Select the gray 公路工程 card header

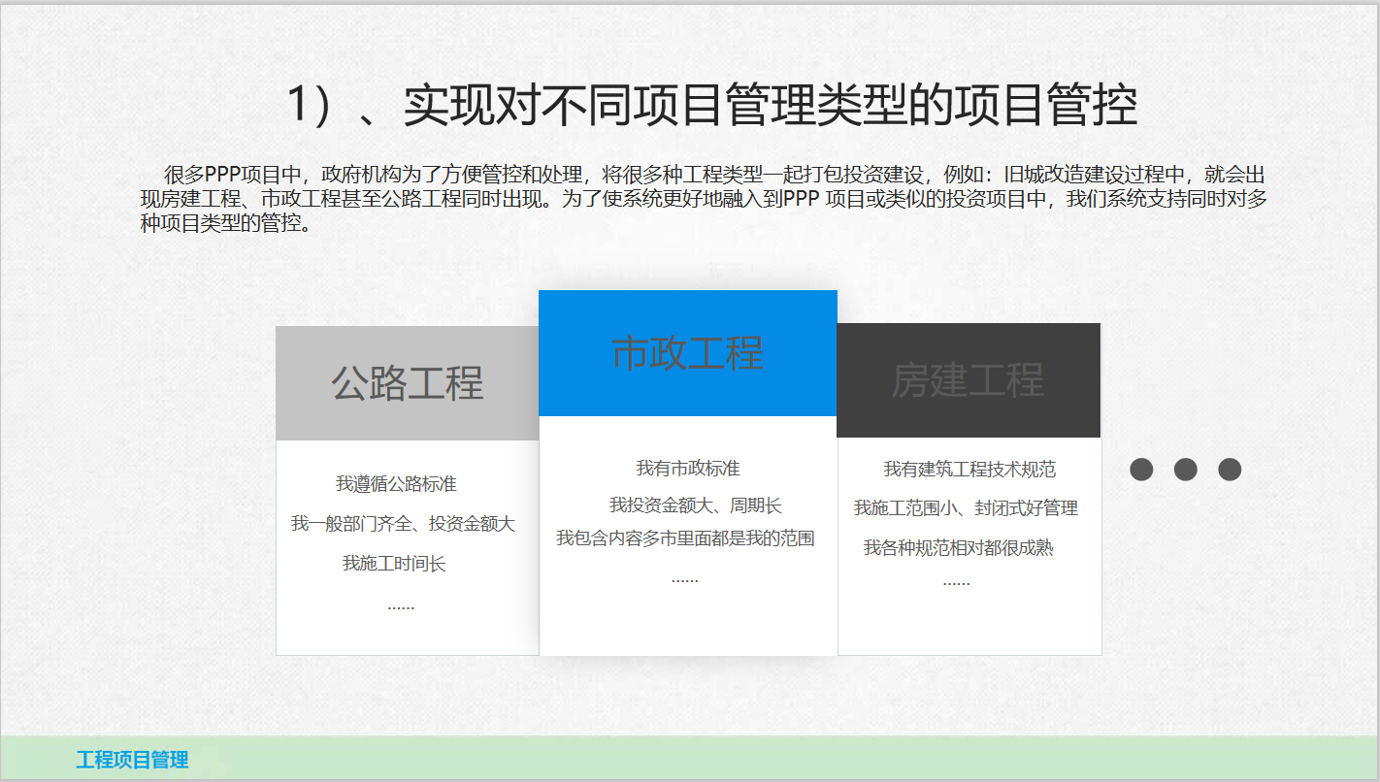pos(408,383)
